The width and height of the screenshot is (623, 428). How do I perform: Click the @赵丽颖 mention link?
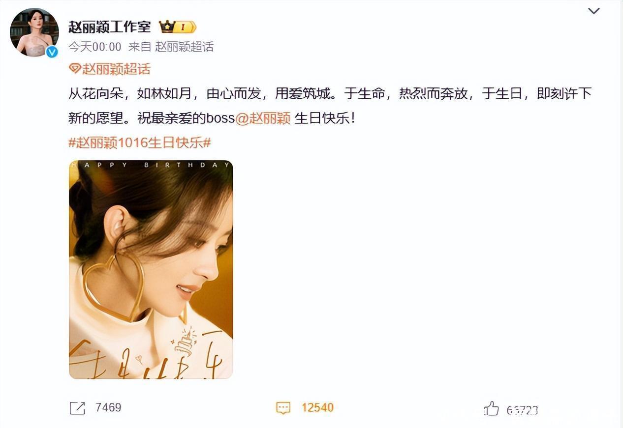263,118
